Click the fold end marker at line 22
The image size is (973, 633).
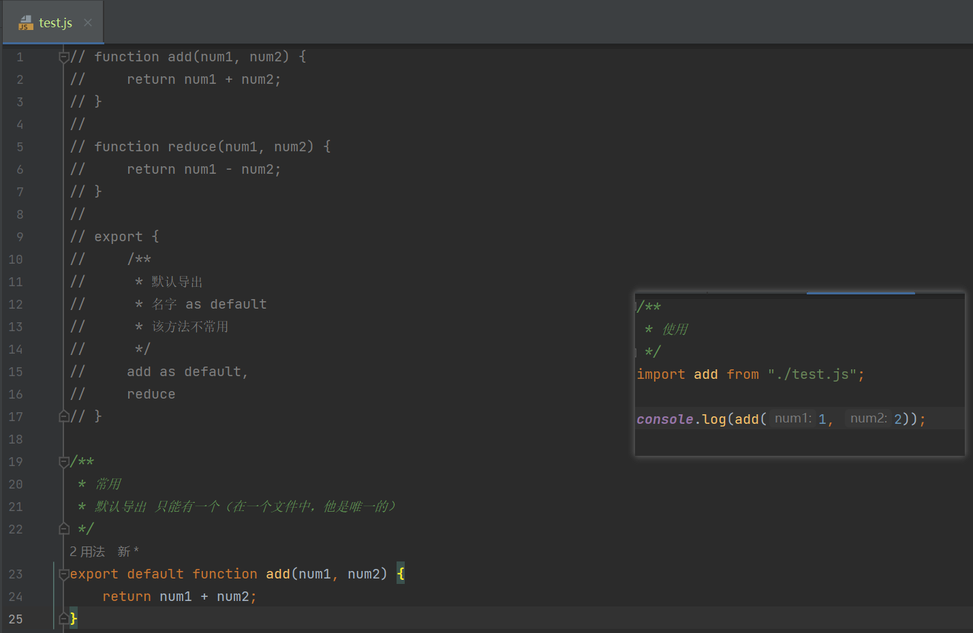point(64,529)
